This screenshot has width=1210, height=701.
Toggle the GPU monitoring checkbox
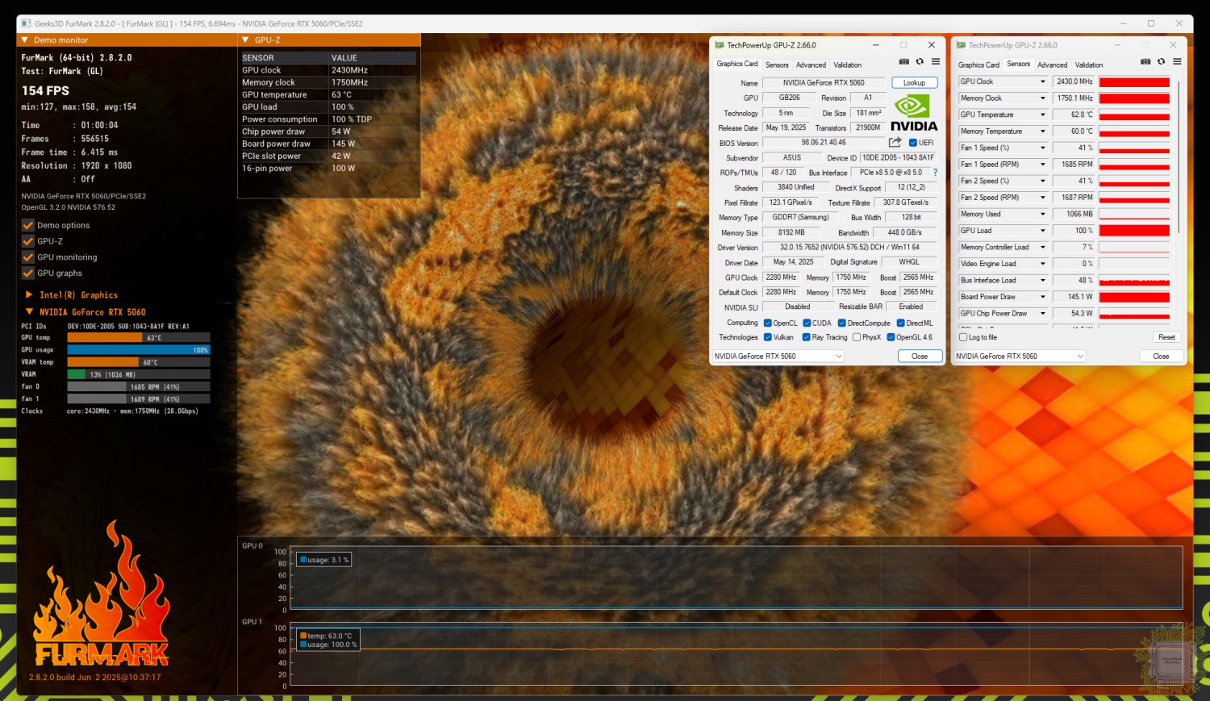coord(28,257)
